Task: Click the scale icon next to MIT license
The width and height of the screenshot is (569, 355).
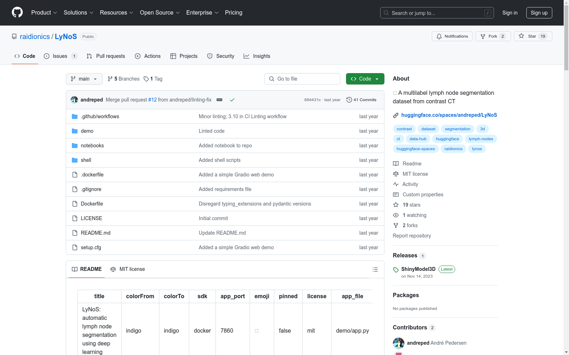Action: 396,174
